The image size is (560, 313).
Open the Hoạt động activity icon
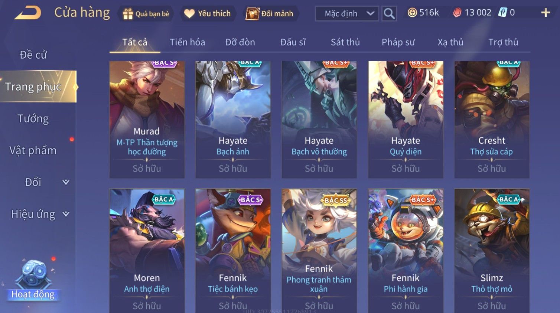point(33,280)
